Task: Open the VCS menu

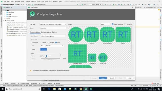Action: 50,2
